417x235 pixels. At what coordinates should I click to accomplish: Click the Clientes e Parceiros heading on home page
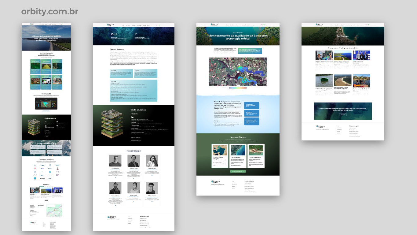pyautogui.click(x=46, y=160)
